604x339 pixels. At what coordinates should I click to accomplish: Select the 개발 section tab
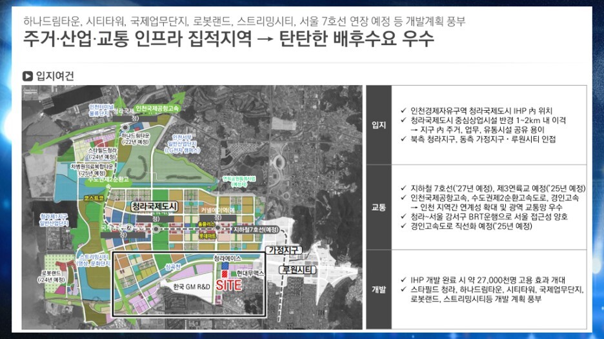(x=379, y=289)
